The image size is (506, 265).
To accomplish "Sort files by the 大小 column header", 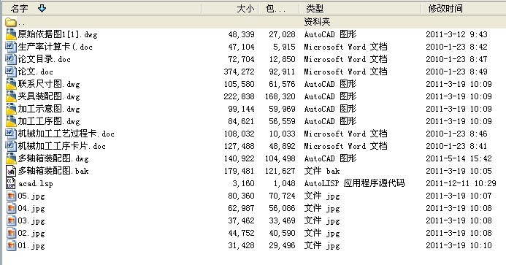I will [x=231, y=8].
